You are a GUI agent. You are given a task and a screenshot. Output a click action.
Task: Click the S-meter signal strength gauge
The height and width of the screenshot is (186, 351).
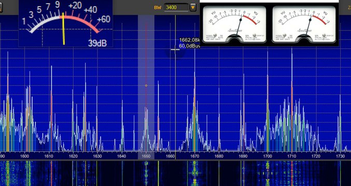pos(65,23)
